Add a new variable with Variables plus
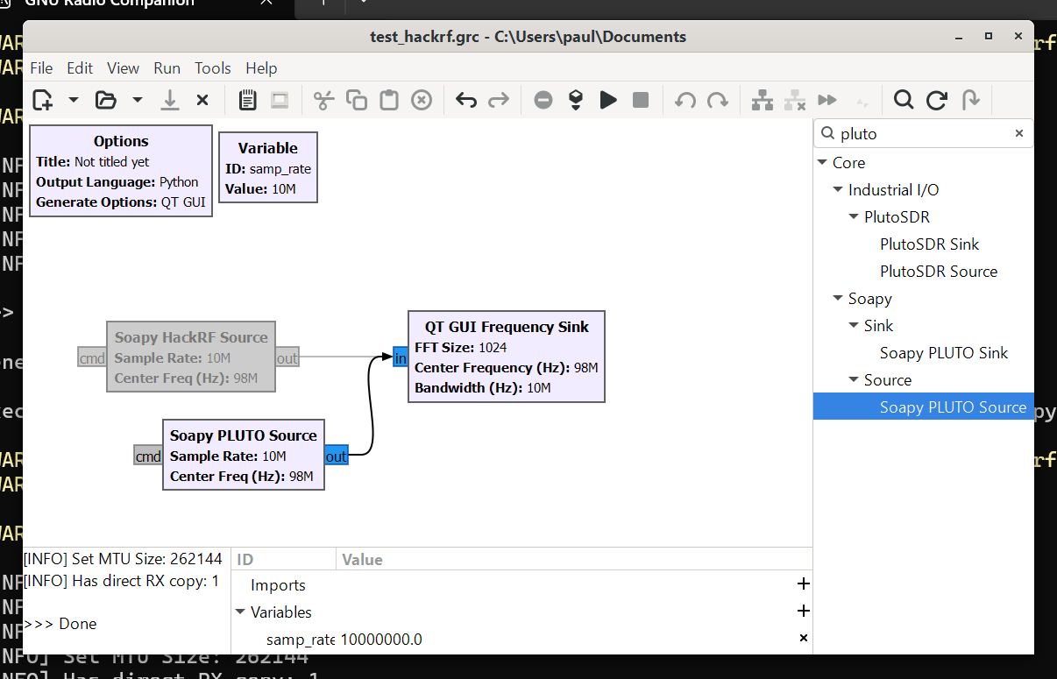Screen dimensions: 1057x679 tap(803, 611)
